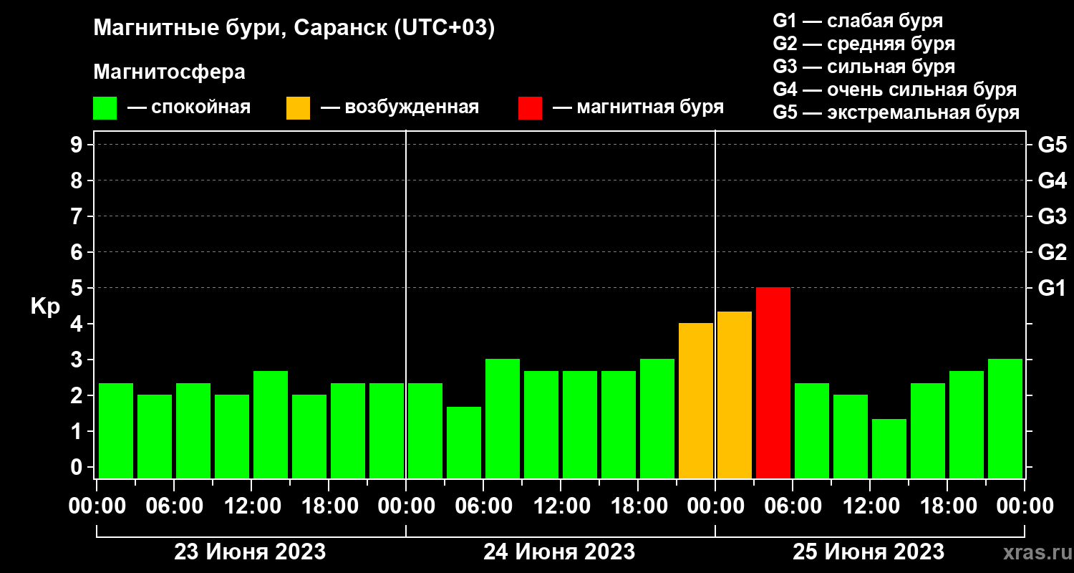Click the 24 Июня 2023 date label
Viewport: 1074px width, 573px height.
(x=559, y=552)
